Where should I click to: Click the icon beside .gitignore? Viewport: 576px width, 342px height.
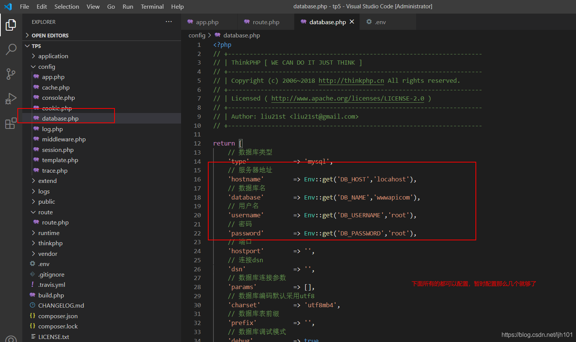[x=33, y=274]
